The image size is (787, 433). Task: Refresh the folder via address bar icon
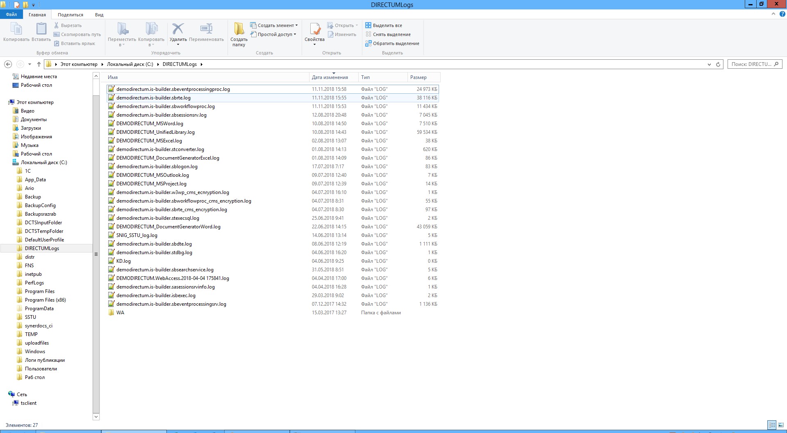pos(718,64)
